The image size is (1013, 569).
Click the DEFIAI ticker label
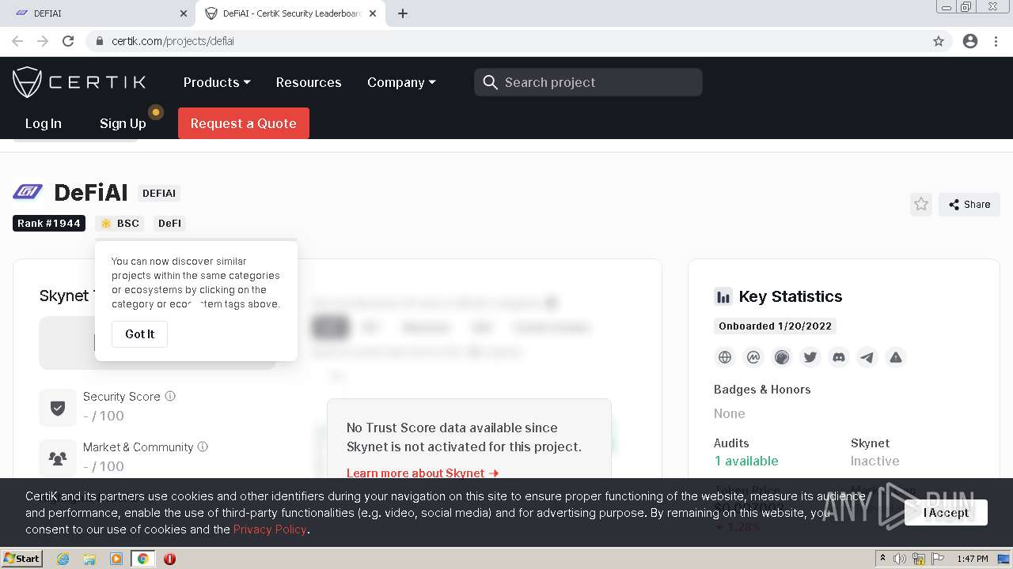159,193
